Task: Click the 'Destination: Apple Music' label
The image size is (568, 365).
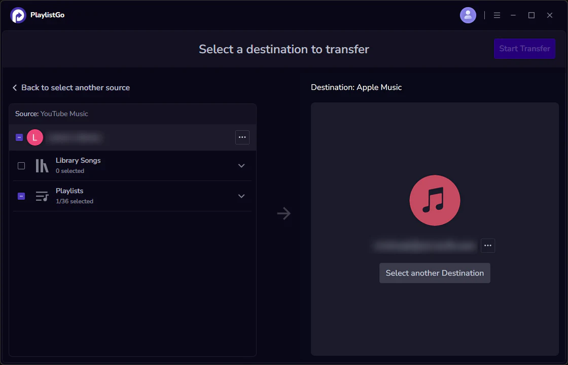Action: pos(356,87)
